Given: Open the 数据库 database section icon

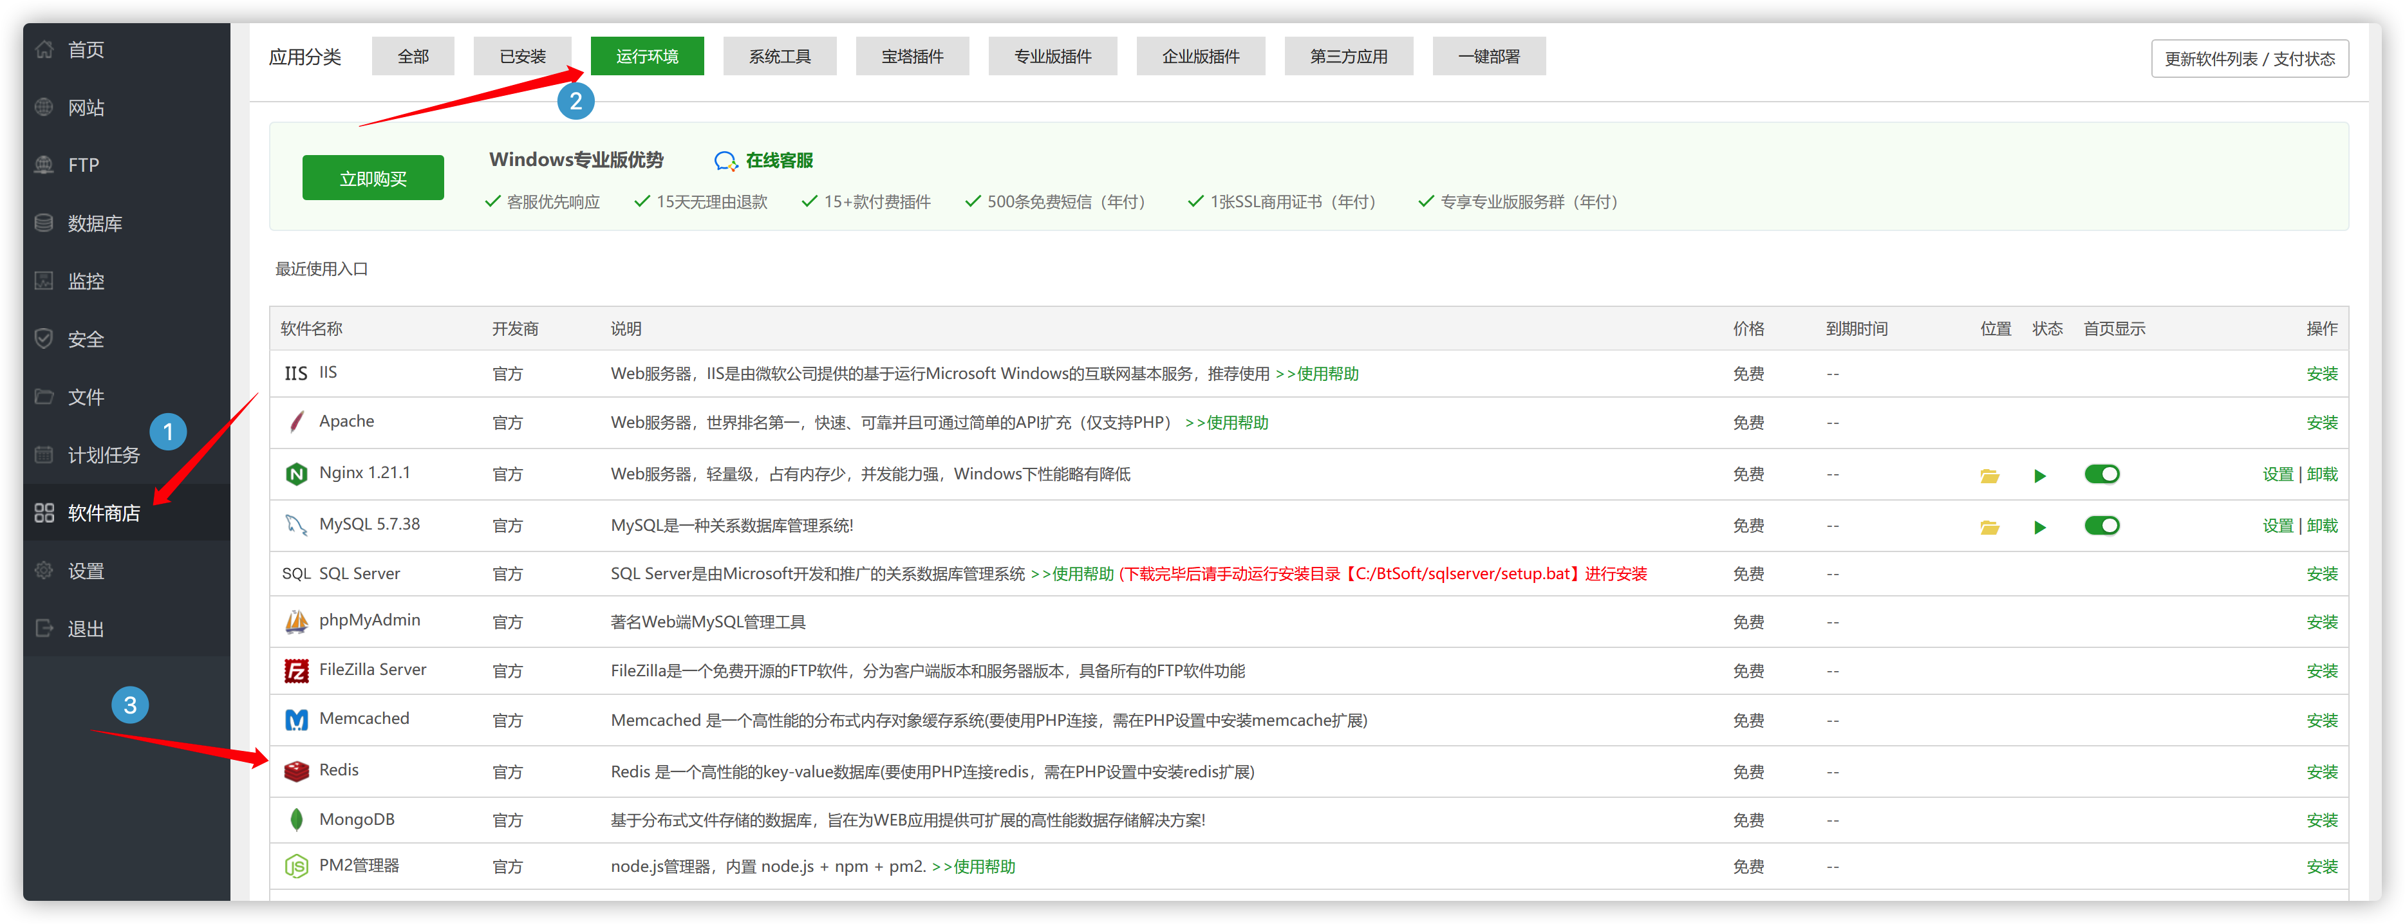Looking at the screenshot, I should point(44,222).
